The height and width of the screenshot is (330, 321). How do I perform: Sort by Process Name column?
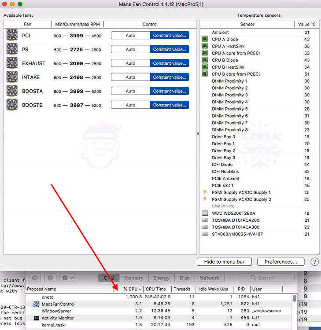point(69,289)
